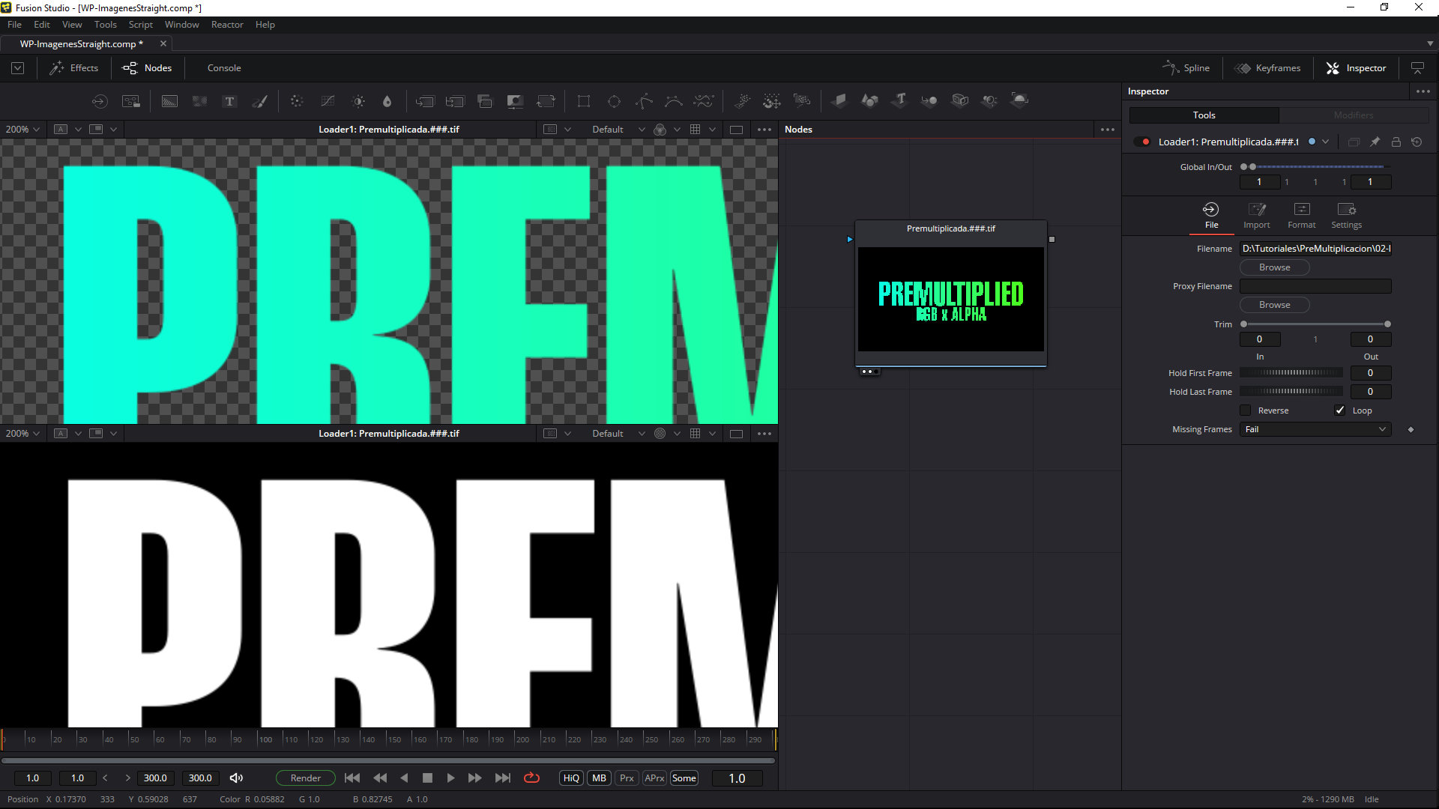1439x809 pixels.
Task: Switch to the Format tab in Inspector
Action: click(x=1301, y=215)
